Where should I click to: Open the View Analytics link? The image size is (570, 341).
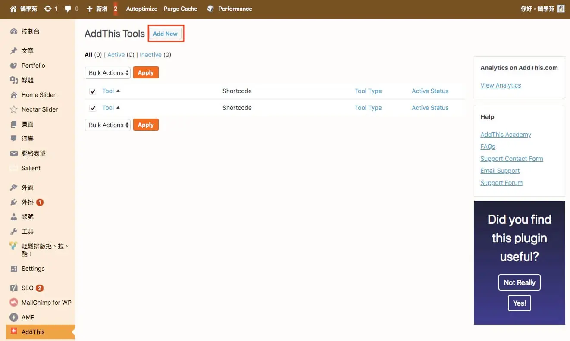coord(501,85)
